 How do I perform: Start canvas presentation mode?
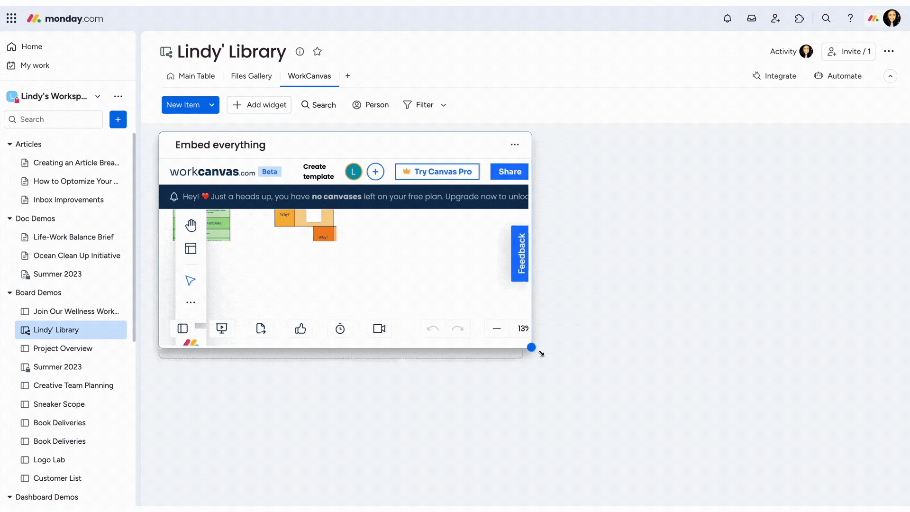221,329
